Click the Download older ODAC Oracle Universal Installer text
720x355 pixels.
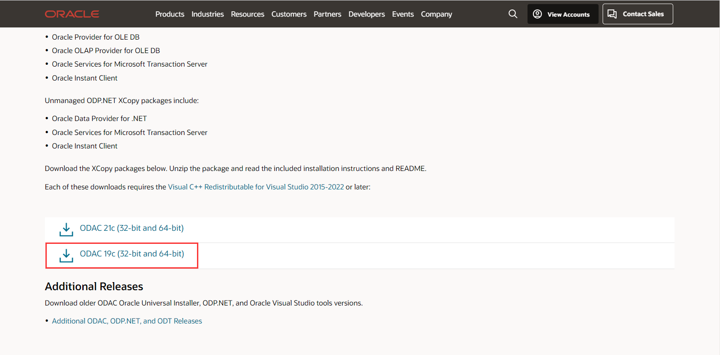point(204,303)
